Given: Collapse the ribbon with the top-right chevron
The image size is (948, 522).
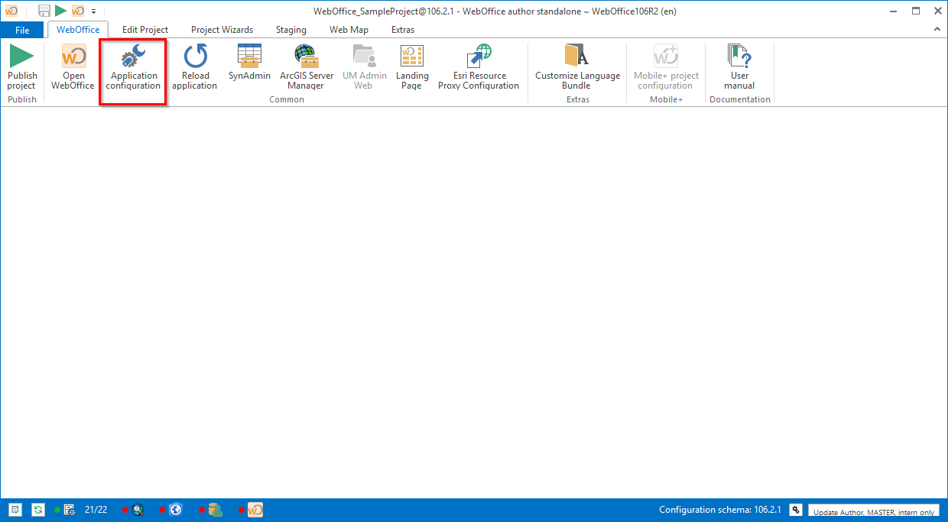Looking at the screenshot, I should tap(937, 29).
